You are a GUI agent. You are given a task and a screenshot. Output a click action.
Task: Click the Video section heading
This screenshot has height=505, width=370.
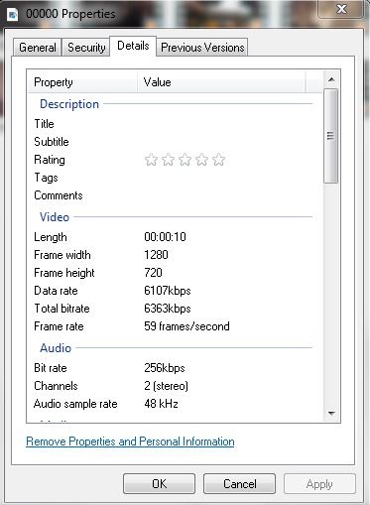click(x=55, y=217)
